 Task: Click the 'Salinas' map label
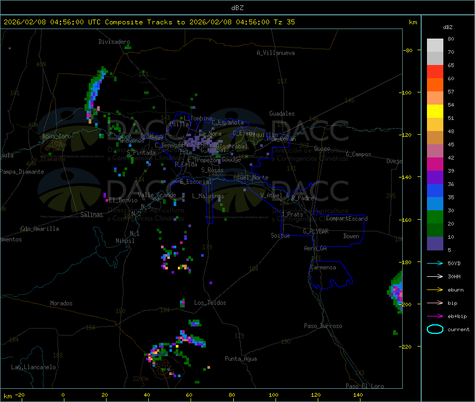[91, 214]
